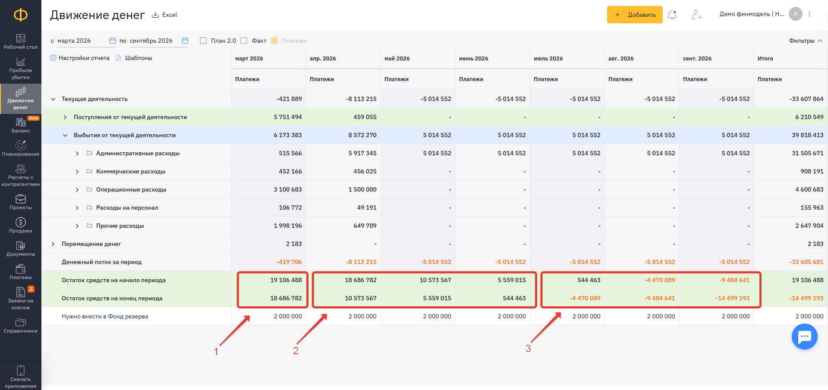Click the Добавить button
The height and width of the screenshot is (390, 828).
(635, 15)
